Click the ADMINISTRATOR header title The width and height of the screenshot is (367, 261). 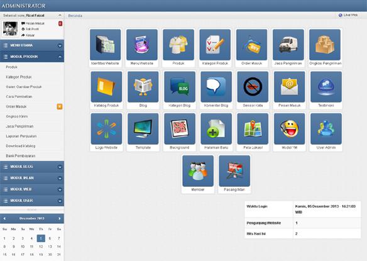(x=24, y=6)
